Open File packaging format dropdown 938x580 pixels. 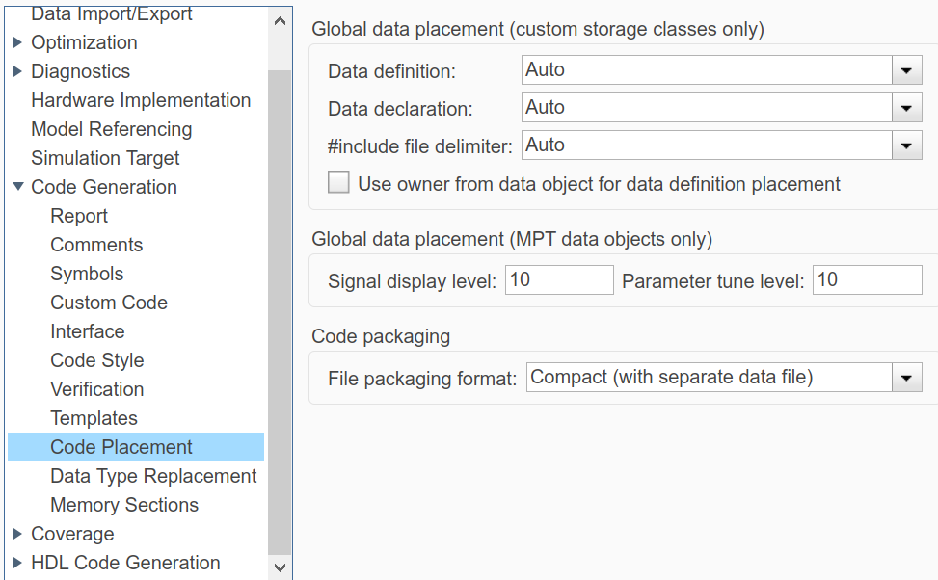(906, 379)
